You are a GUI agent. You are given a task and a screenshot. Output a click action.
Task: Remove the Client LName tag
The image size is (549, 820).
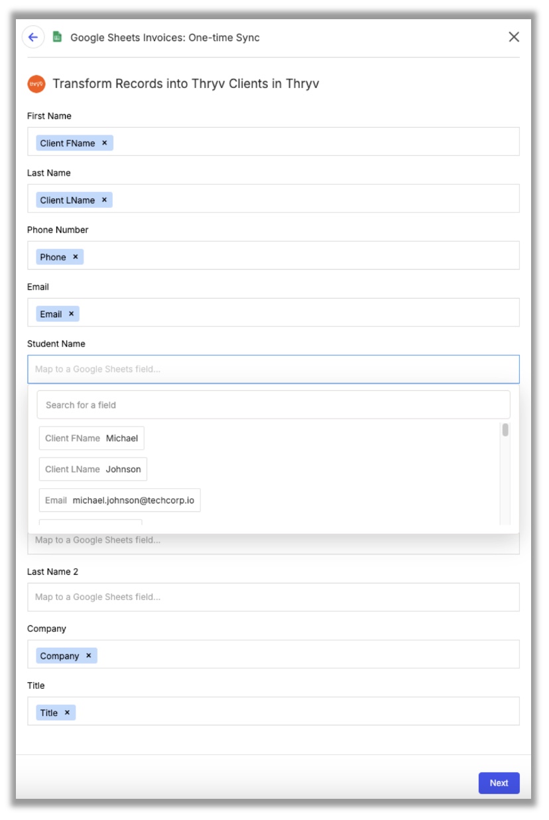pyautogui.click(x=104, y=200)
